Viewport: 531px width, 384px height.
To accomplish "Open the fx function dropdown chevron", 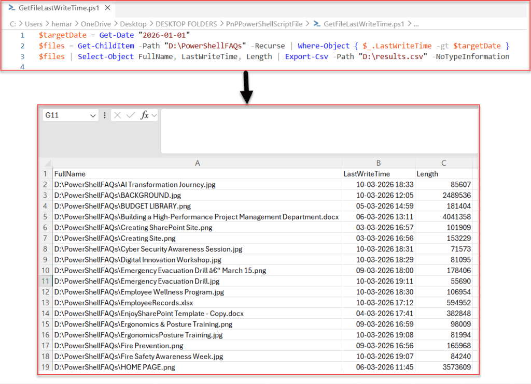I will pyautogui.click(x=154, y=115).
